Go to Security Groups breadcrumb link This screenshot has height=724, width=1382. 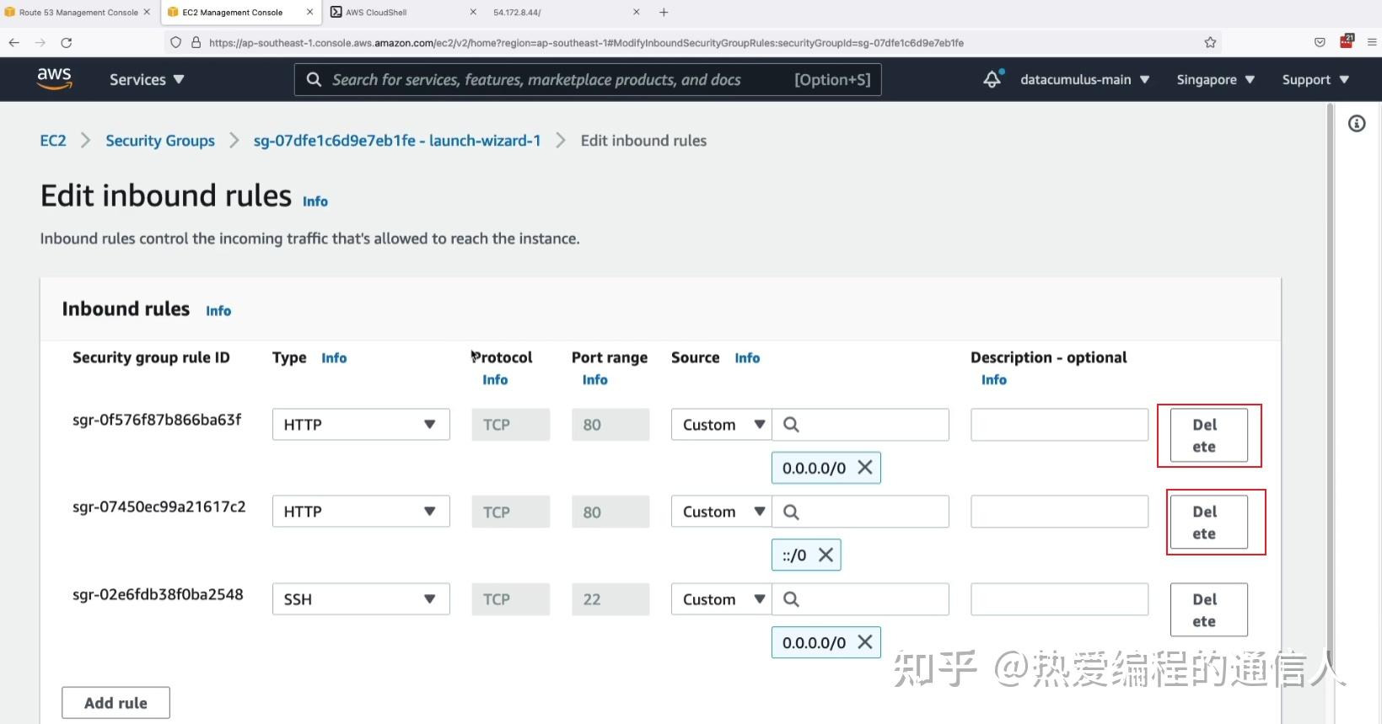point(160,141)
